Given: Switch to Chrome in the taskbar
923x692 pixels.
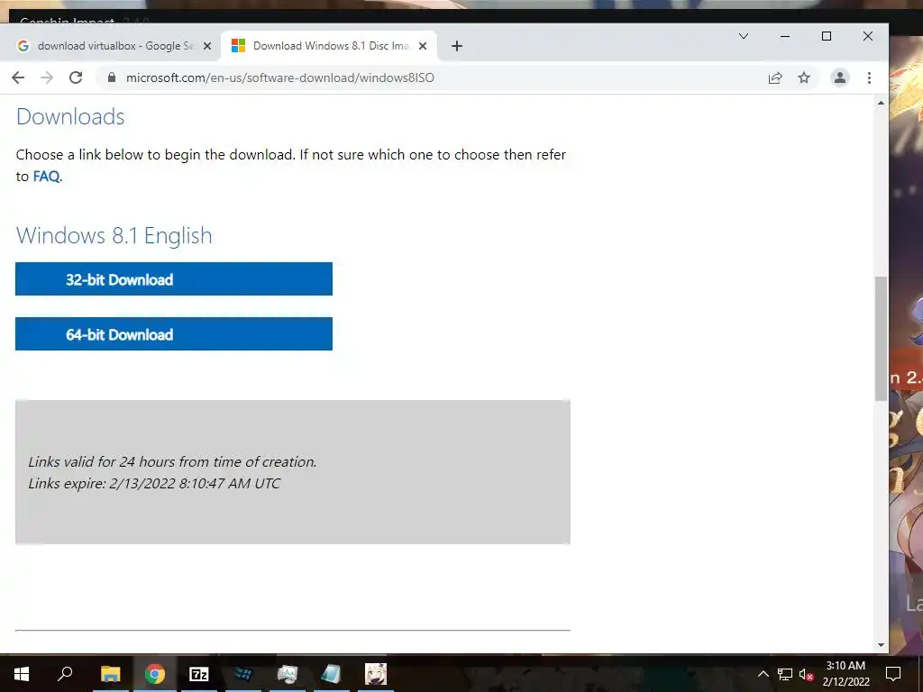Looking at the screenshot, I should click(155, 674).
